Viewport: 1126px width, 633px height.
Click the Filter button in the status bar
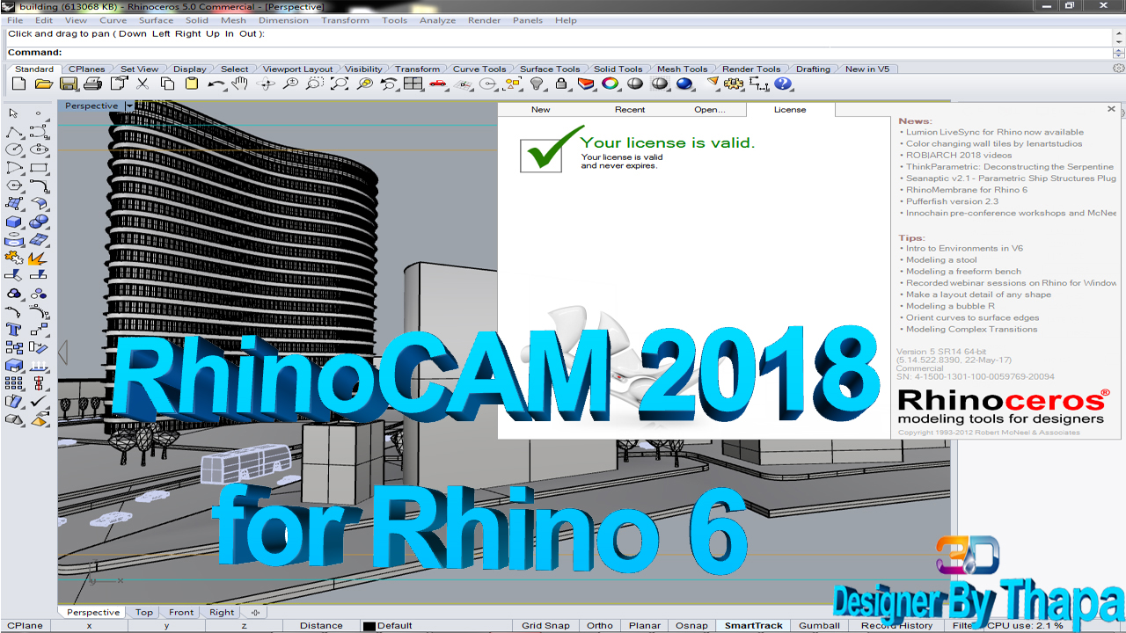[x=961, y=626]
